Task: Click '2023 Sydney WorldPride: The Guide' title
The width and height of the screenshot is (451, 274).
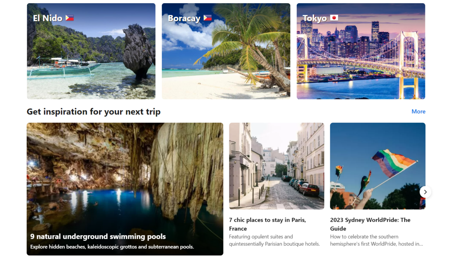Action: tap(370, 224)
